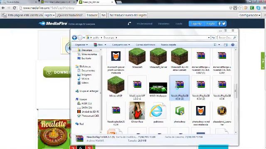This screenshot has width=266, height=149.
Task: Select NeedtoPlayEnGB 4.3.4 (2) archive
Action: [x=201, y=84]
